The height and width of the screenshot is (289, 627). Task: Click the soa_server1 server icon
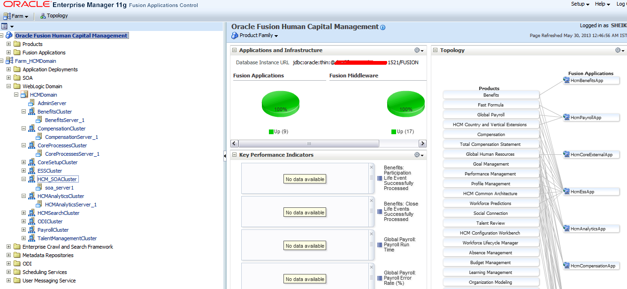[39, 188]
